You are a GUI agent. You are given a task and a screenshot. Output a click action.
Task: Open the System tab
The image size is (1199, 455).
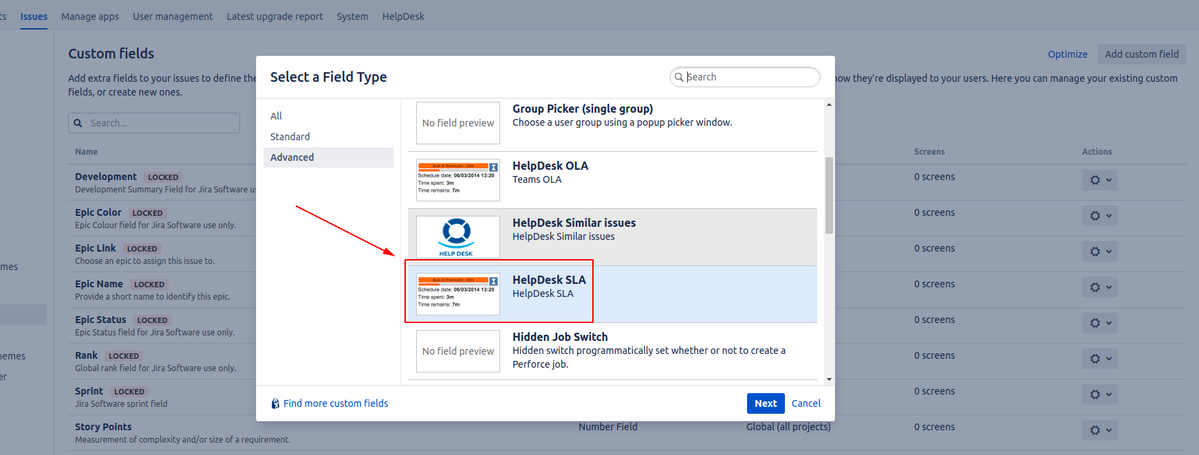point(352,16)
